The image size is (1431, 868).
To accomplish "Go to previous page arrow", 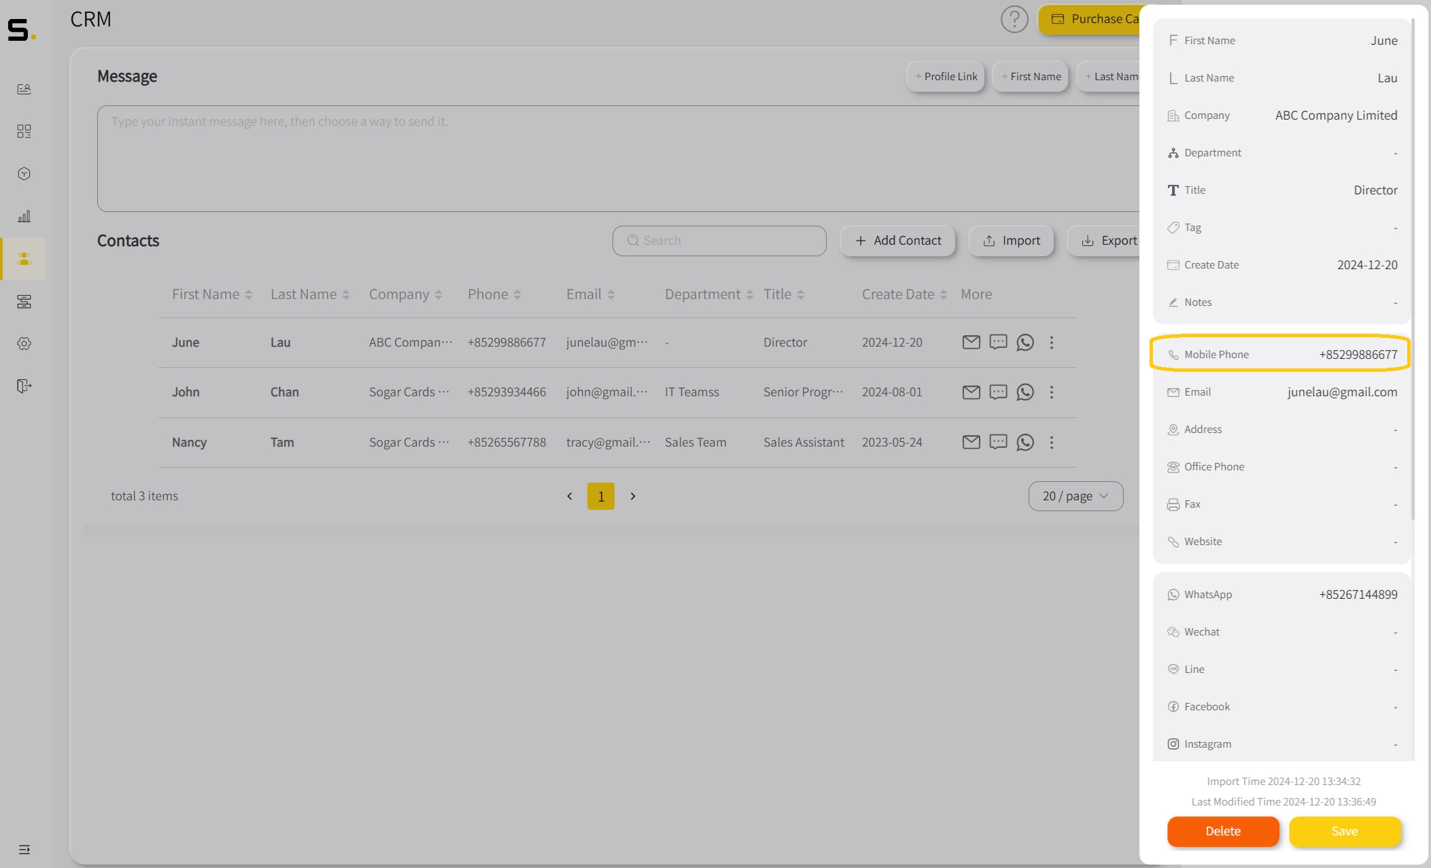I will point(570,496).
